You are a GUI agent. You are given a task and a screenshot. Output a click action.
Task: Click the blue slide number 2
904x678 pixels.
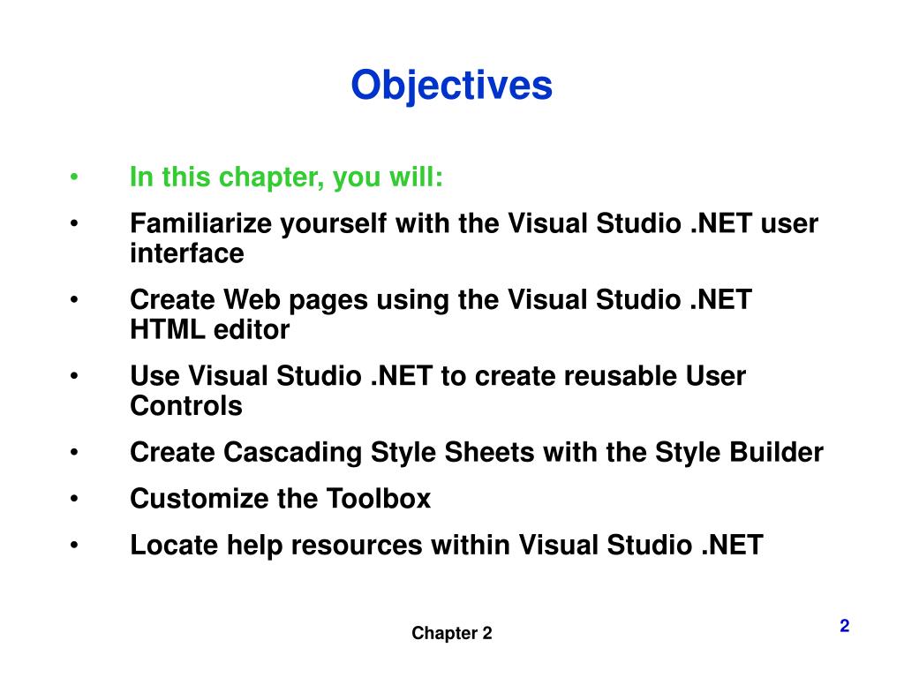pyautogui.click(x=844, y=626)
